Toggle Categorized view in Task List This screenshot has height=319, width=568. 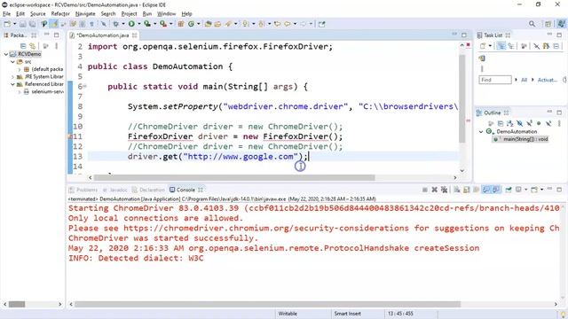[501, 46]
